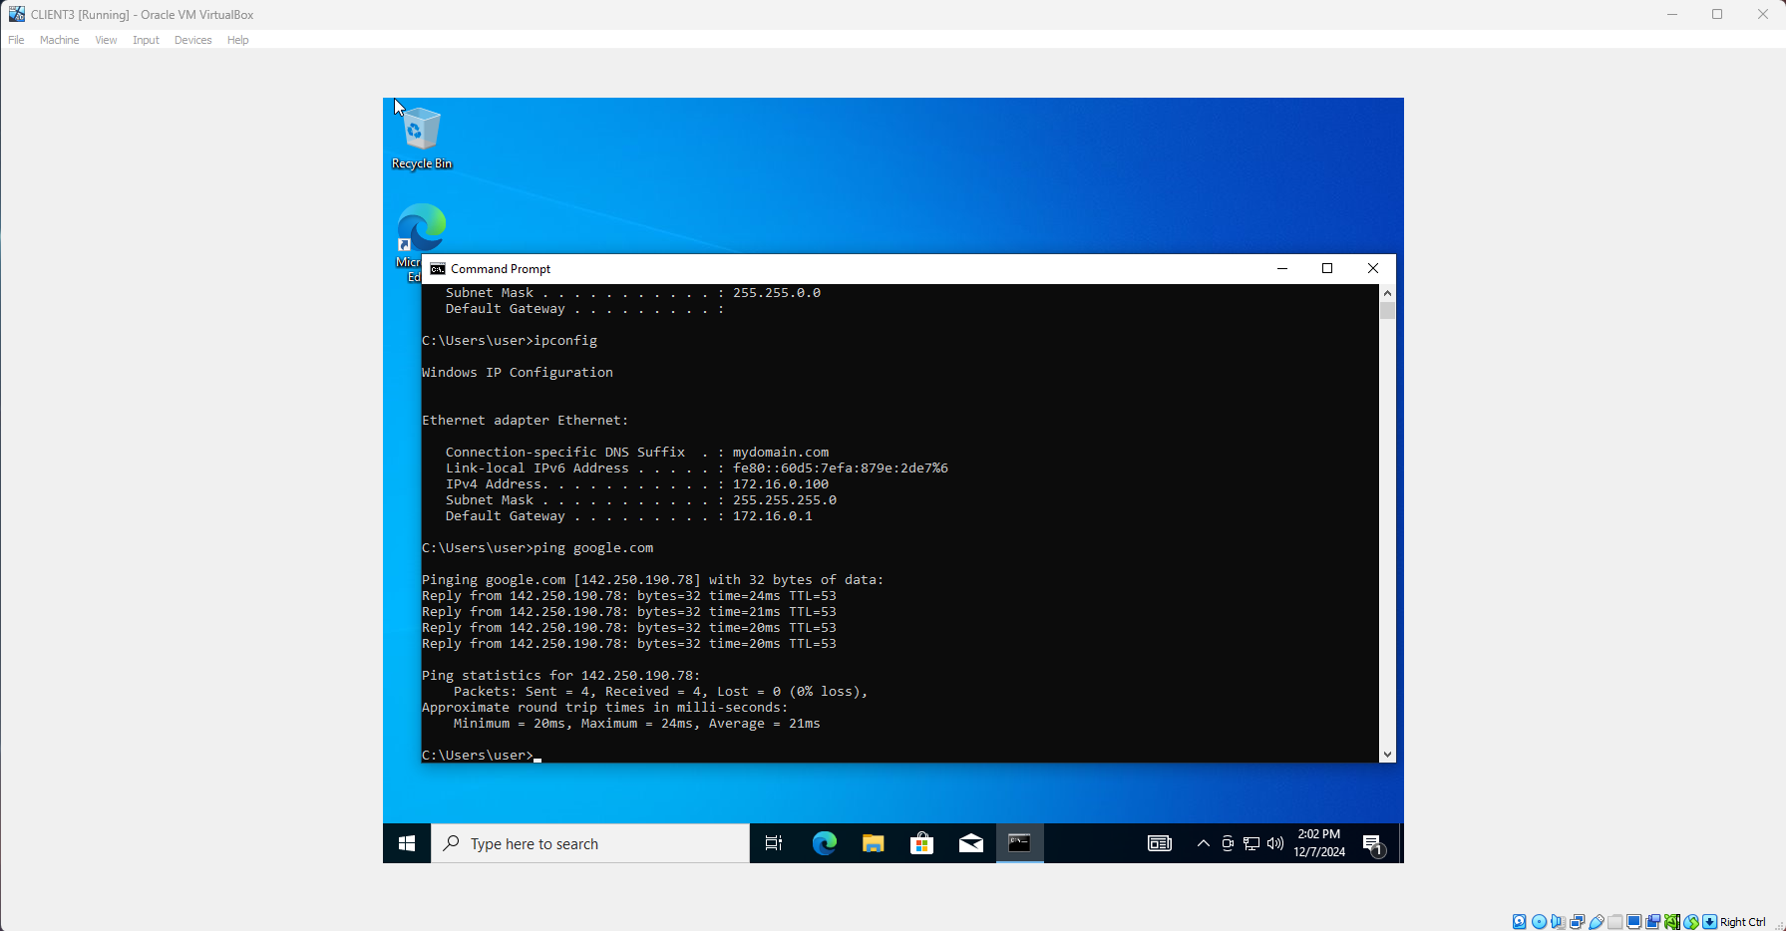Click the subnet mask value 255.255.255.0
Viewport: 1786px width, 931px height.
(785, 500)
